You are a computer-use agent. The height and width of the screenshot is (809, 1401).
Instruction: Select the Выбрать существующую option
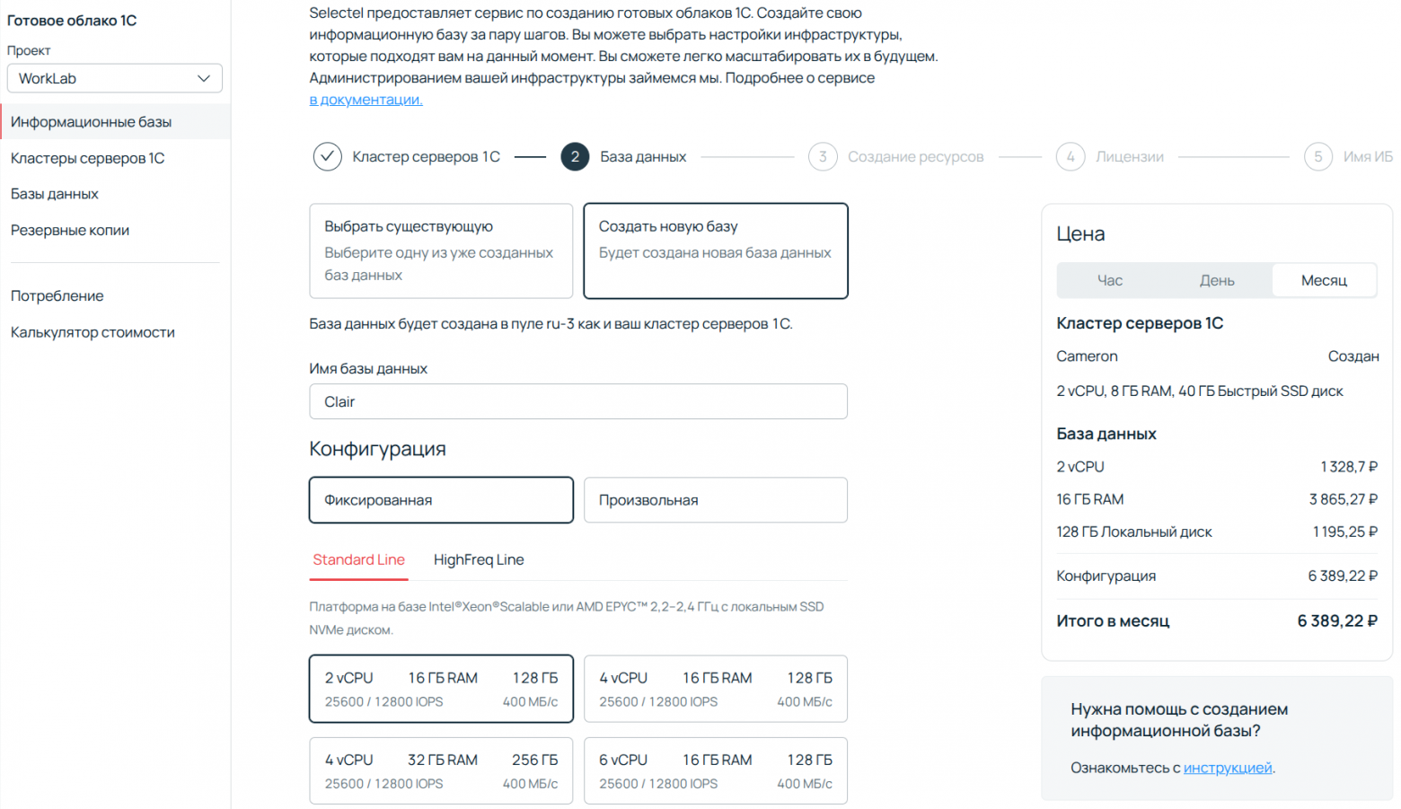point(440,251)
